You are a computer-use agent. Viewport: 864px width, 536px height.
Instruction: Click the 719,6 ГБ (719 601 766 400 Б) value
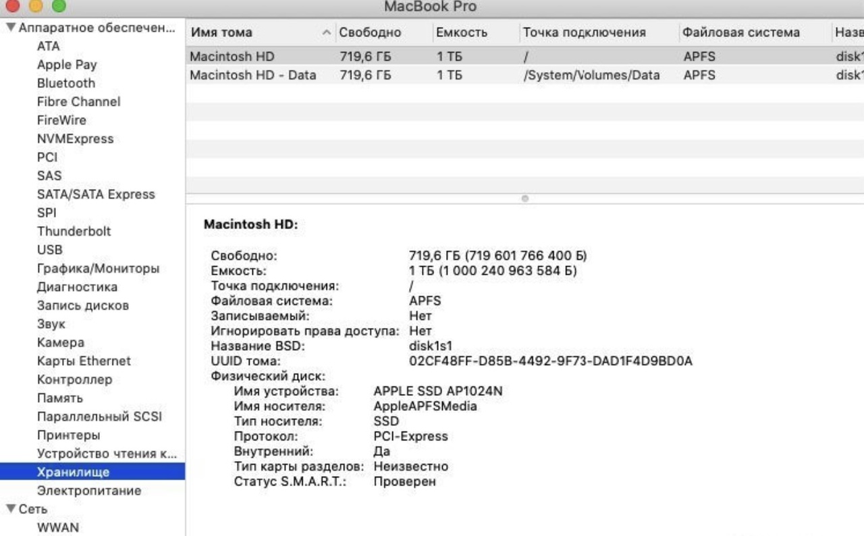(x=498, y=256)
